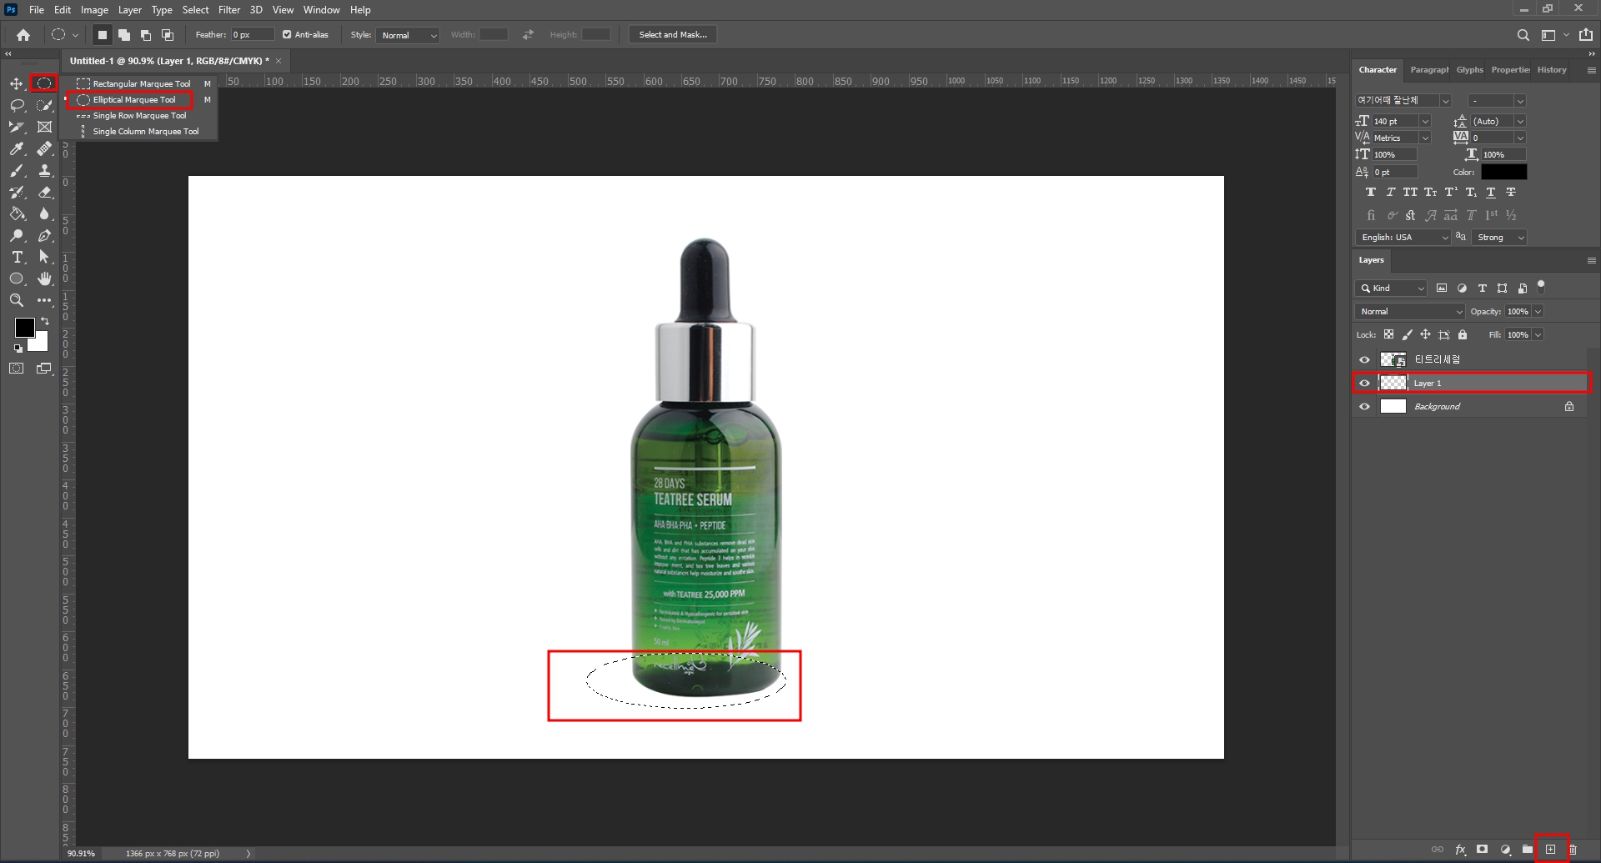Toggle layer filtering switch on
The height and width of the screenshot is (863, 1601).
1541,286
